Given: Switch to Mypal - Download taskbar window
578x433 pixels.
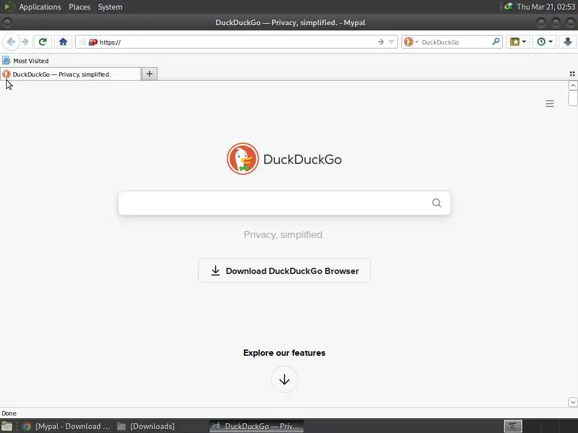Looking at the screenshot, I should 67,426.
